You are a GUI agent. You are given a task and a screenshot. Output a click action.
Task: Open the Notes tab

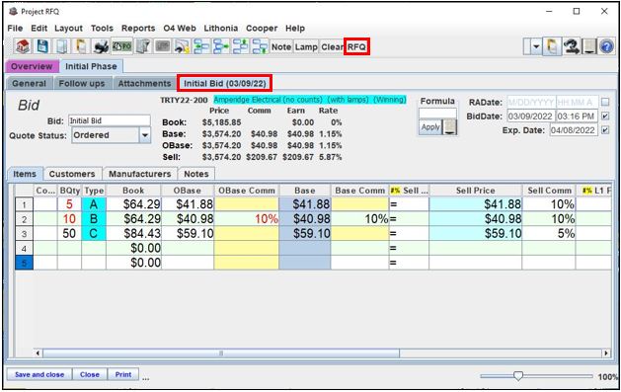point(196,174)
